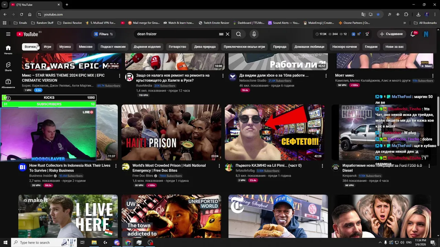The height and width of the screenshot is (247, 440).
Task: Open more options for Star Wars Epic Mix video
Action: [120, 75]
